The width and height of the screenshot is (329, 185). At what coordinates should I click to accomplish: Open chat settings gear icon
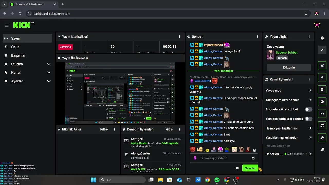coord(237,168)
